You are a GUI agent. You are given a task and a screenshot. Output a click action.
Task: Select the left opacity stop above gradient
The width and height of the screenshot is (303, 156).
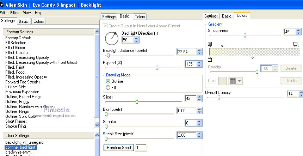click(x=210, y=45)
